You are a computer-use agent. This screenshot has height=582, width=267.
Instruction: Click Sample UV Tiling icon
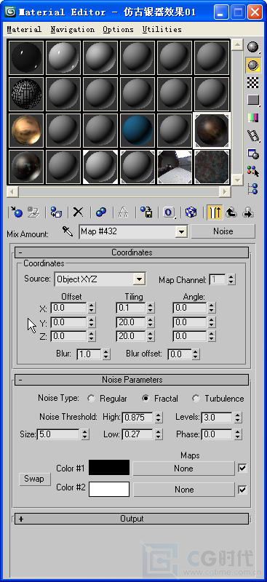point(253,100)
